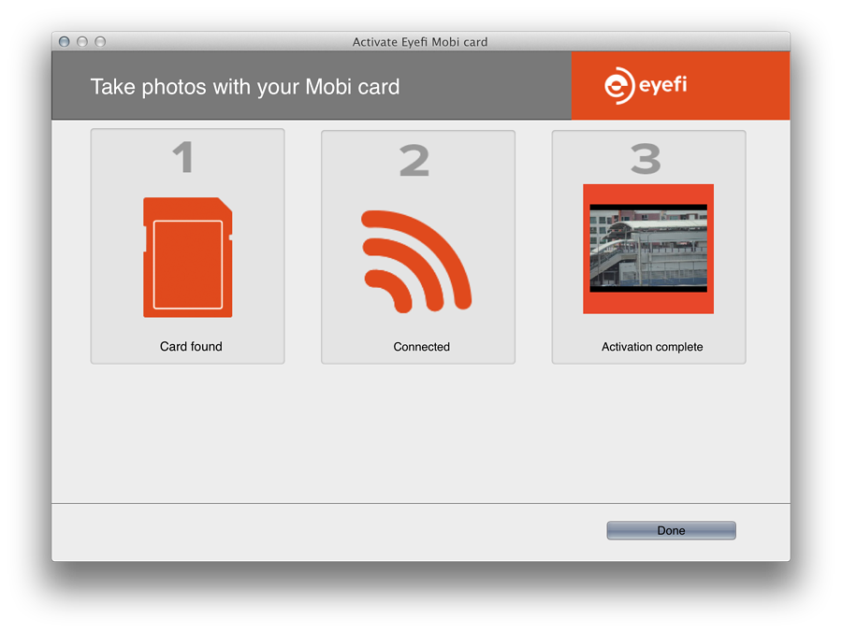Click the "Connected" status label
Screen dimensions: 842x633
click(x=422, y=347)
